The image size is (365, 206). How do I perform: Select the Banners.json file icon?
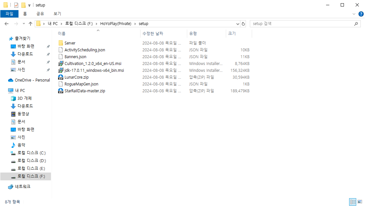pyautogui.click(x=61, y=57)
